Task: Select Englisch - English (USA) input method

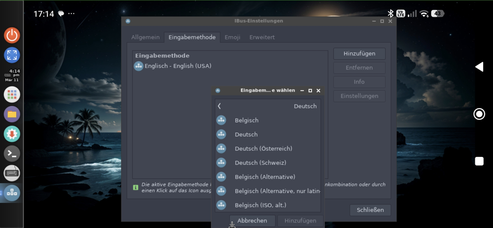Action: coord(177,66)
